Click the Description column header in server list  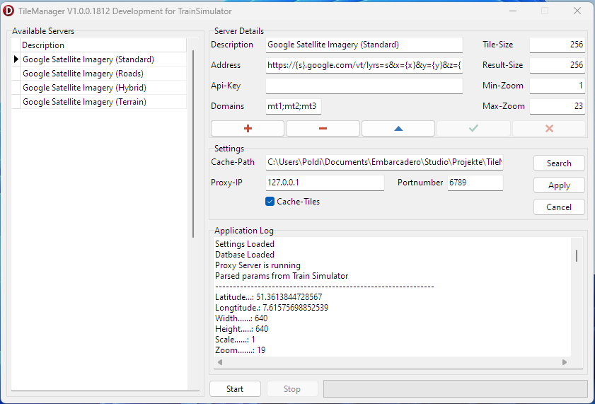click(x=103, y=45)
